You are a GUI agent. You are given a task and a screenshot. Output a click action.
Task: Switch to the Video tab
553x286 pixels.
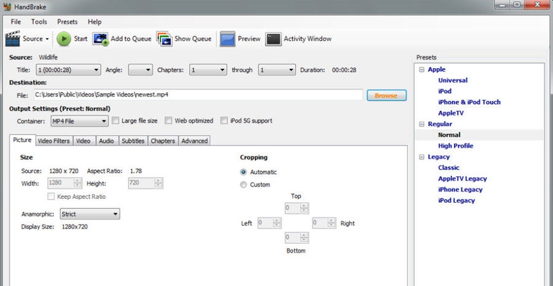point(84,141)
